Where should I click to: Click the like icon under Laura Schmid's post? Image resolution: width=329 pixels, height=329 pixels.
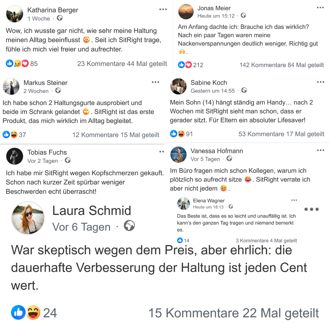18,313
